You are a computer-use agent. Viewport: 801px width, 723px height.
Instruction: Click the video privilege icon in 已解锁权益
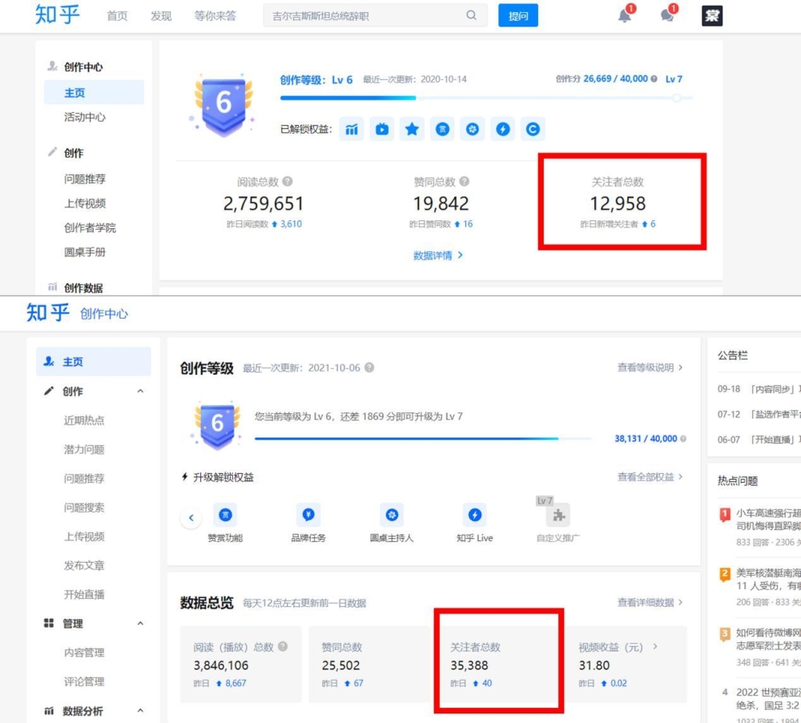[x=381, y=129]
